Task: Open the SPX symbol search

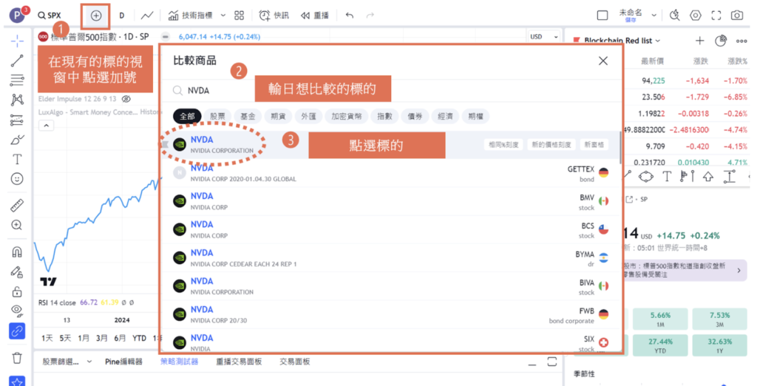Action: [50, 16]
